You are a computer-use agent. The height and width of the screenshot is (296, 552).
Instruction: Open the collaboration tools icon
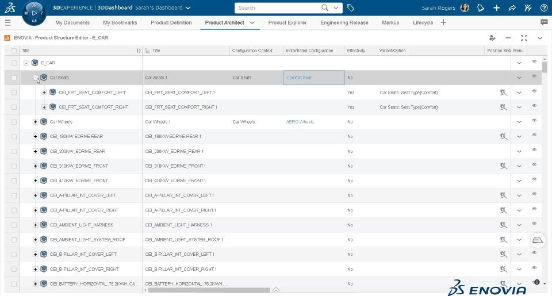tap(528, 7)
